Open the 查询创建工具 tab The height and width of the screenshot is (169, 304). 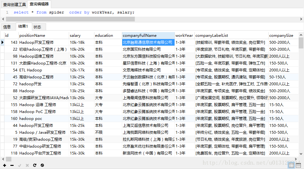click(14, 4)
